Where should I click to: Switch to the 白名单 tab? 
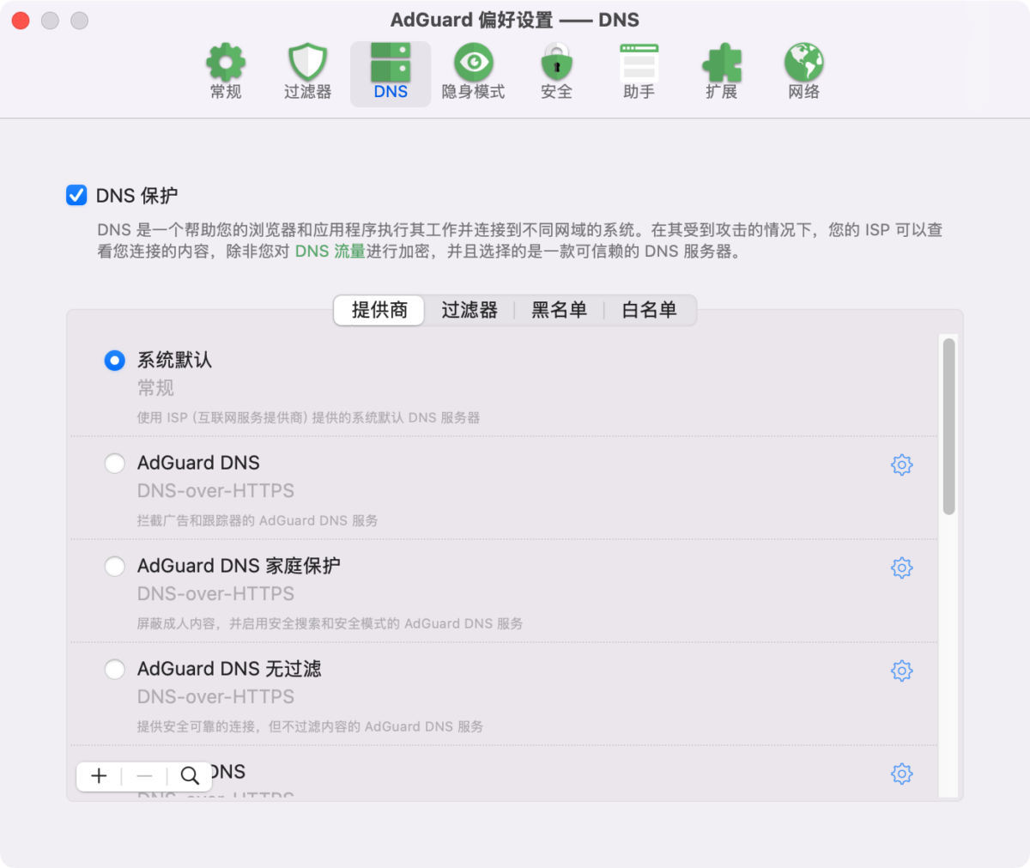tap(650, 310)
